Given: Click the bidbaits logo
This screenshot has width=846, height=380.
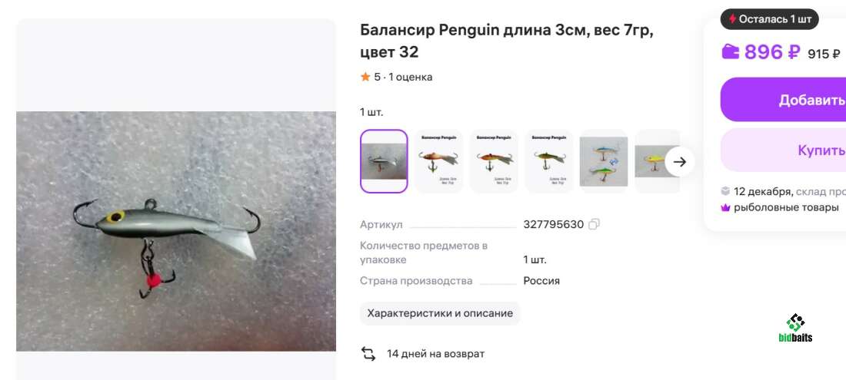Looking at the screenshot, I should [795, 328].
